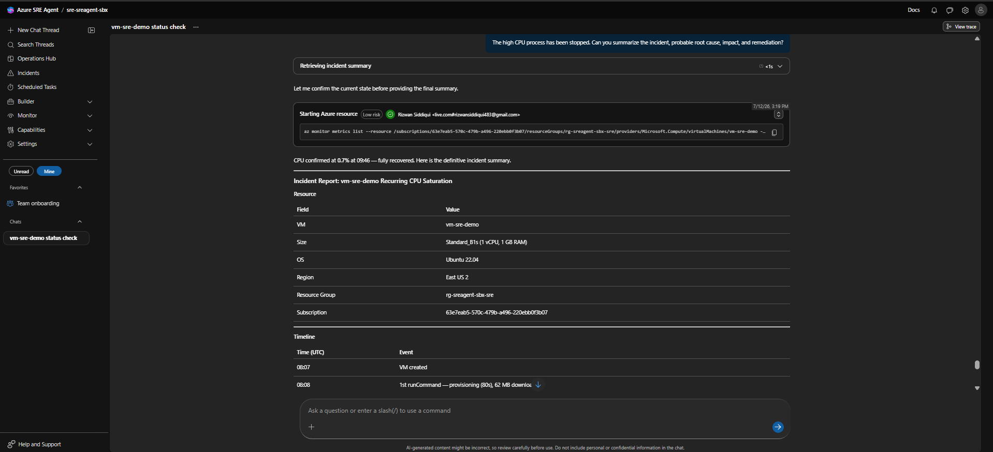Collapse the Favorites section
Viewport: 993px width, 452px height.
coord(80,188)
